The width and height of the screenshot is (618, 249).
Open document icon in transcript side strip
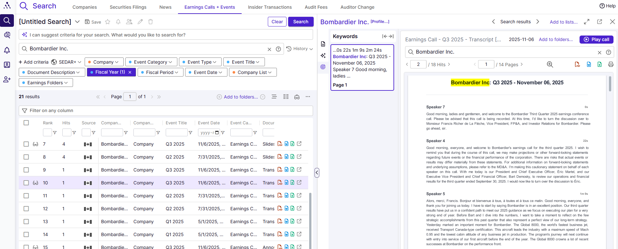323,44
